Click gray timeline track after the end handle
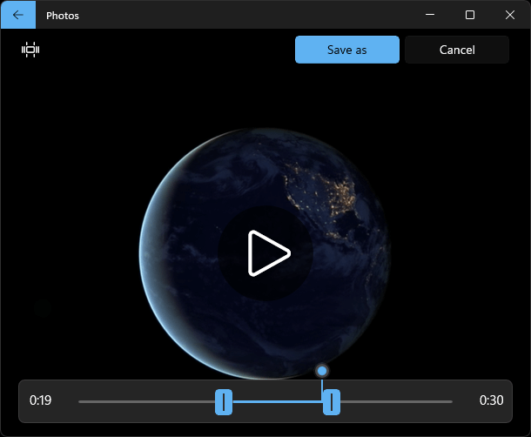Image resolution: width=531 pixels, height=437 pixels. tap(396, 402)
